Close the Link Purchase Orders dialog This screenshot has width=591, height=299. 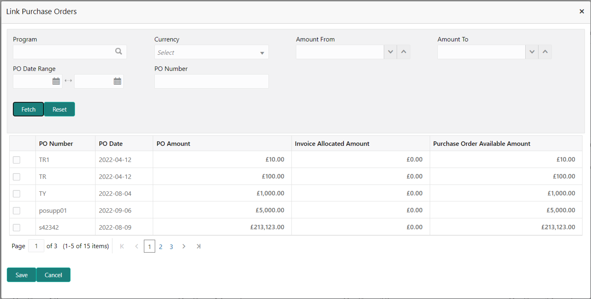click(582, 12)
